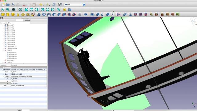Expand the Сечение 4 tree node
The image size is (197, 111).
[3, 25]
